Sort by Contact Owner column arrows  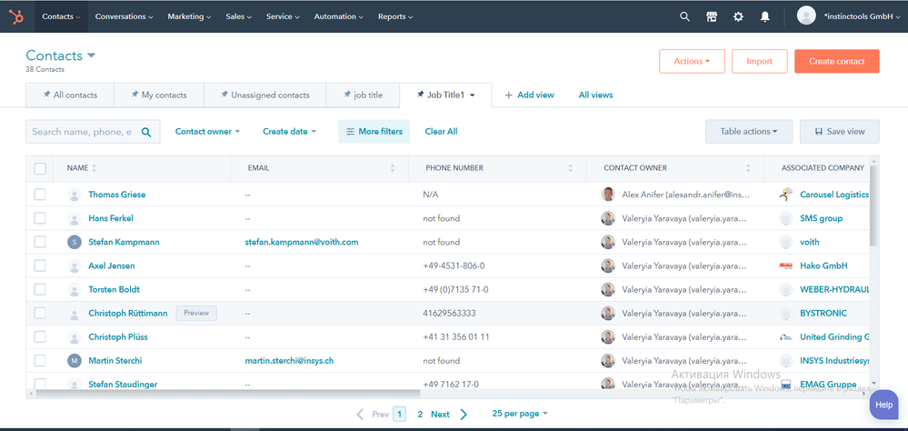pyautogui.click(x=748, y=168)
